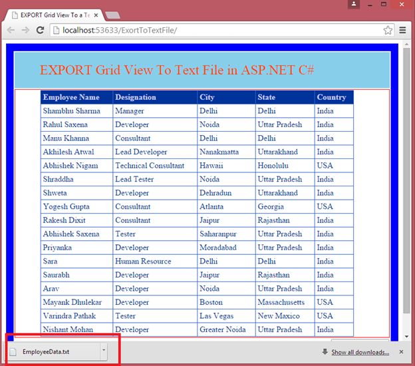Open the Chrome user profile icon

tap(354, 4)
